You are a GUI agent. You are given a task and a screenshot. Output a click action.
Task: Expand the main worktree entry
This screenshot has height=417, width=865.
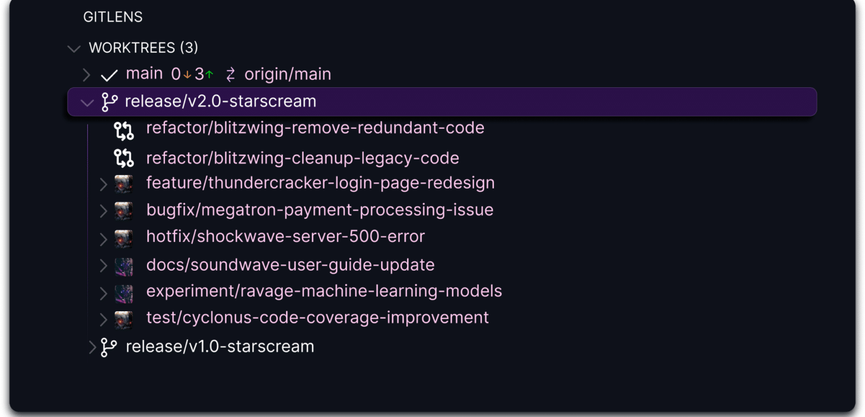pos(87,74)
